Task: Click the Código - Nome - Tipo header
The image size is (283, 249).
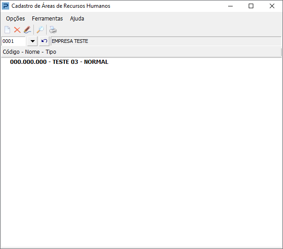Action: pyautogui.click(x=141, y=52)
